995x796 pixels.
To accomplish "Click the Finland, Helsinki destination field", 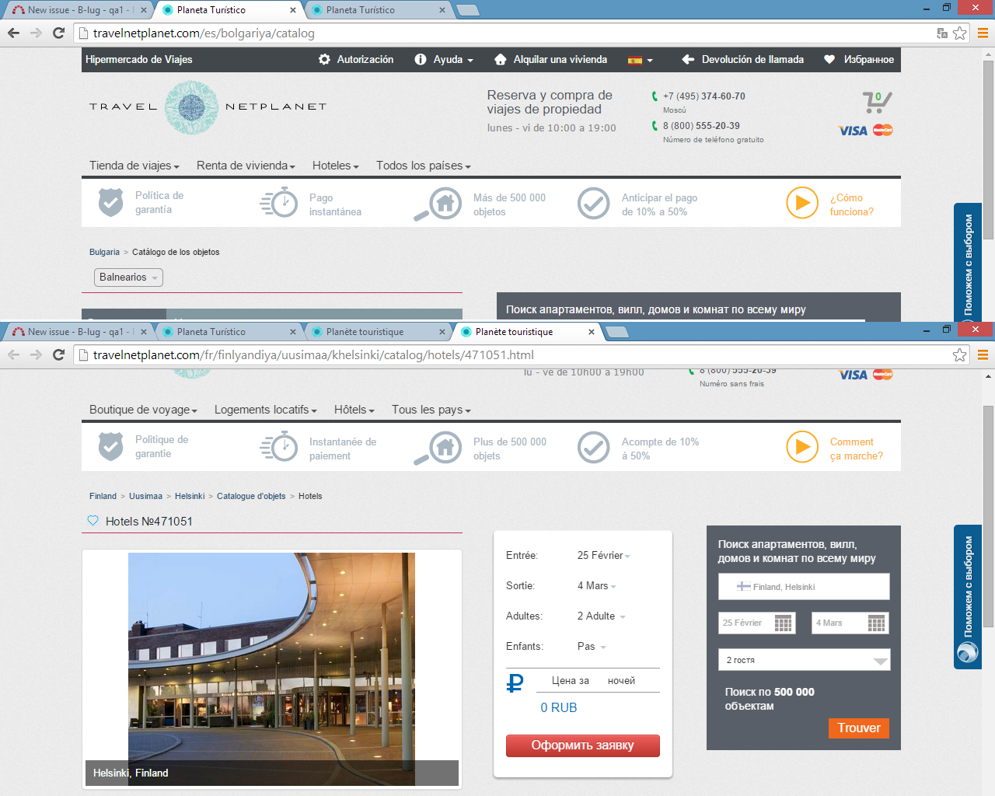I will tap(804, 587).
